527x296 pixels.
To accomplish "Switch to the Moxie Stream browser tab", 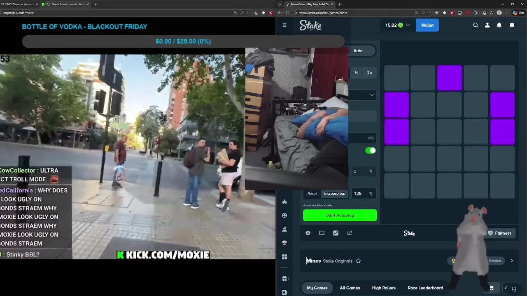I will tap(65, 4).
